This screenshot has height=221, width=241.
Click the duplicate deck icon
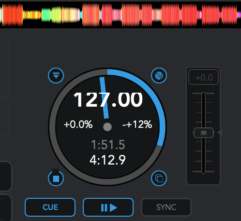coord(159,178)
